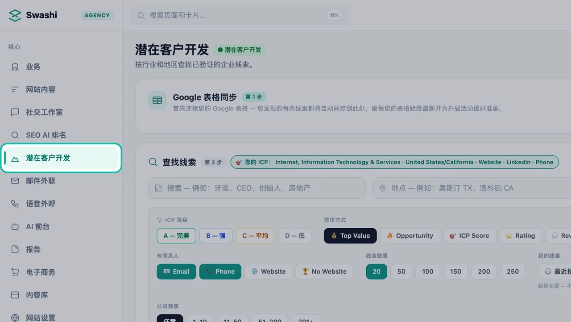Viewport: 571px width, 322px height.
Task: Choose 250 leads
Action: pos(513,272)
